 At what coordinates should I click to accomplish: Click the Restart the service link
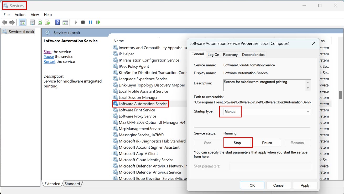pyautogui.click(x=49, y=62)
